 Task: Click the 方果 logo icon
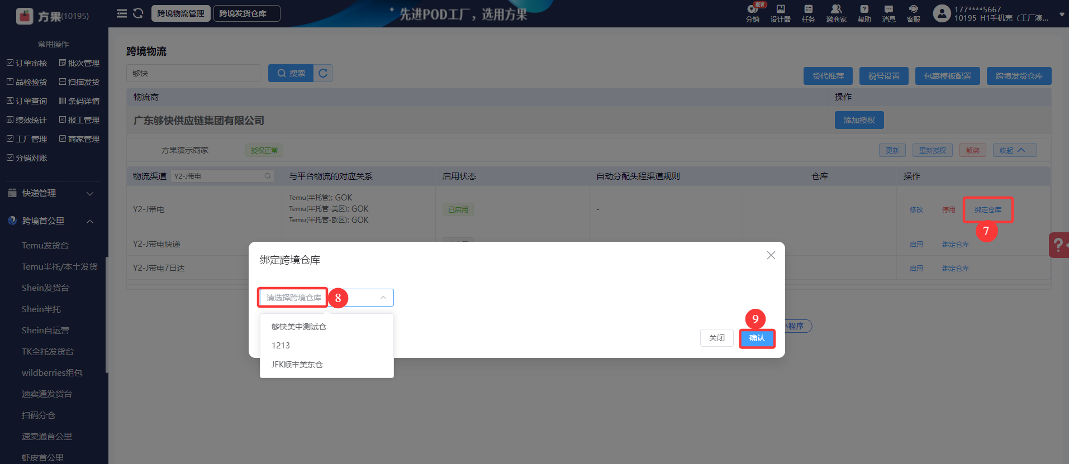coord(25,16)
